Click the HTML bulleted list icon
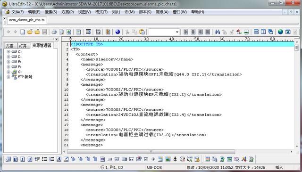Image resolution: width=302 pixels, height=172 pixels. click(44, 159)
